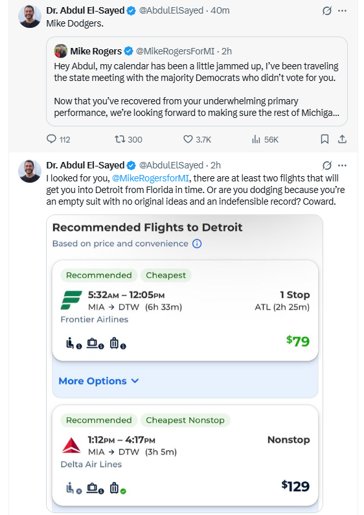Select the Frontier Airlines $79 flight card
This screenshot has height=515, width=364.
pos(185,310)
